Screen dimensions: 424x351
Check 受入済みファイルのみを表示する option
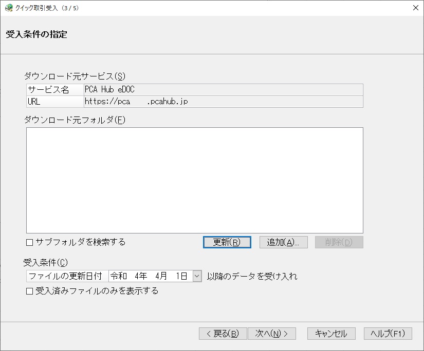[29, 291]
